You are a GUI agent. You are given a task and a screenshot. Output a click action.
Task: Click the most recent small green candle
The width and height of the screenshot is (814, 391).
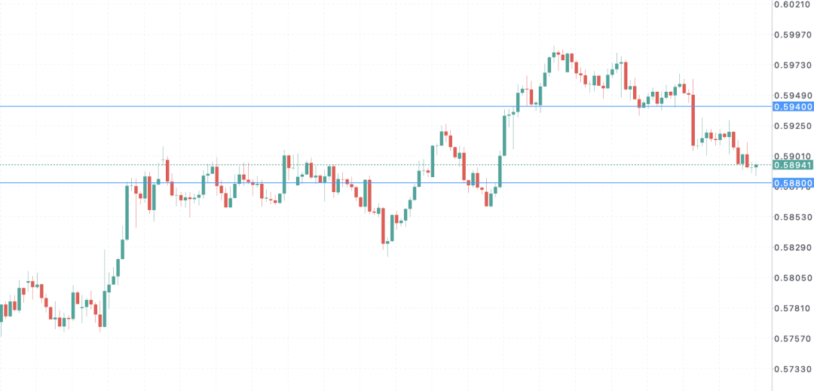click(756, 167)
